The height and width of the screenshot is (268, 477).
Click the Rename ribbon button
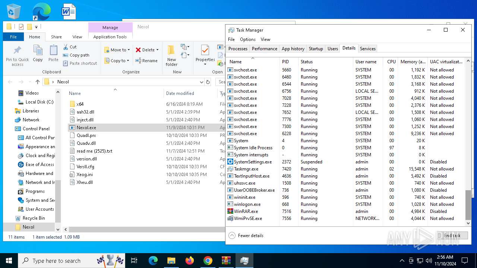click(x=146, y=61)
